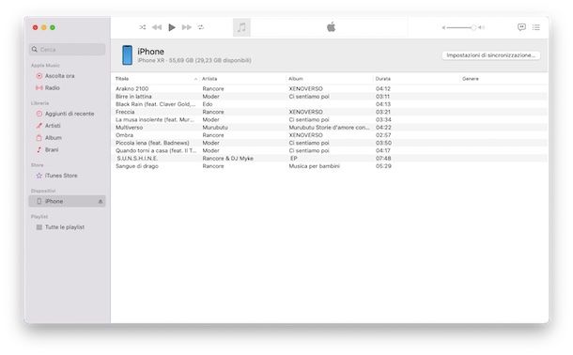Select the song Quando torni a casa

[156, 150]
